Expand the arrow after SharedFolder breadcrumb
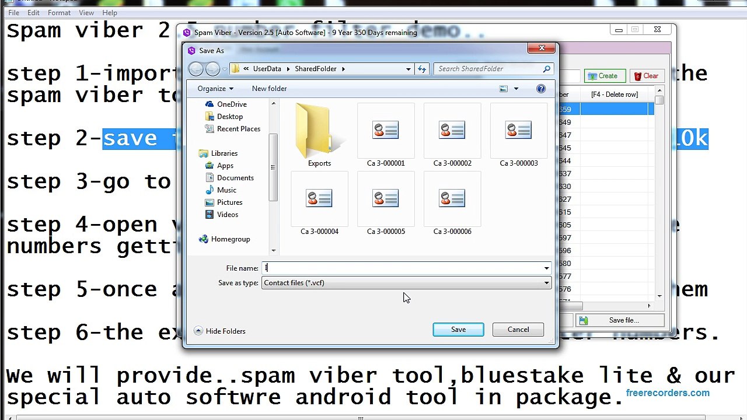The image size is (747, 420). 343,69
